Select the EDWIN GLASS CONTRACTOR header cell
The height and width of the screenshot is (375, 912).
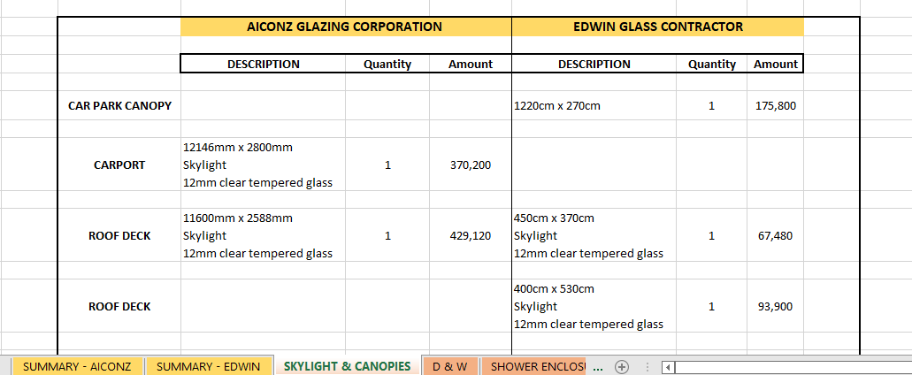pos(657,27)
